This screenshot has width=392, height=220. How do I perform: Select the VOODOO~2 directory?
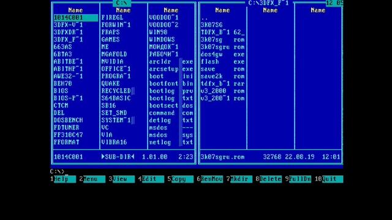point(164,25)
